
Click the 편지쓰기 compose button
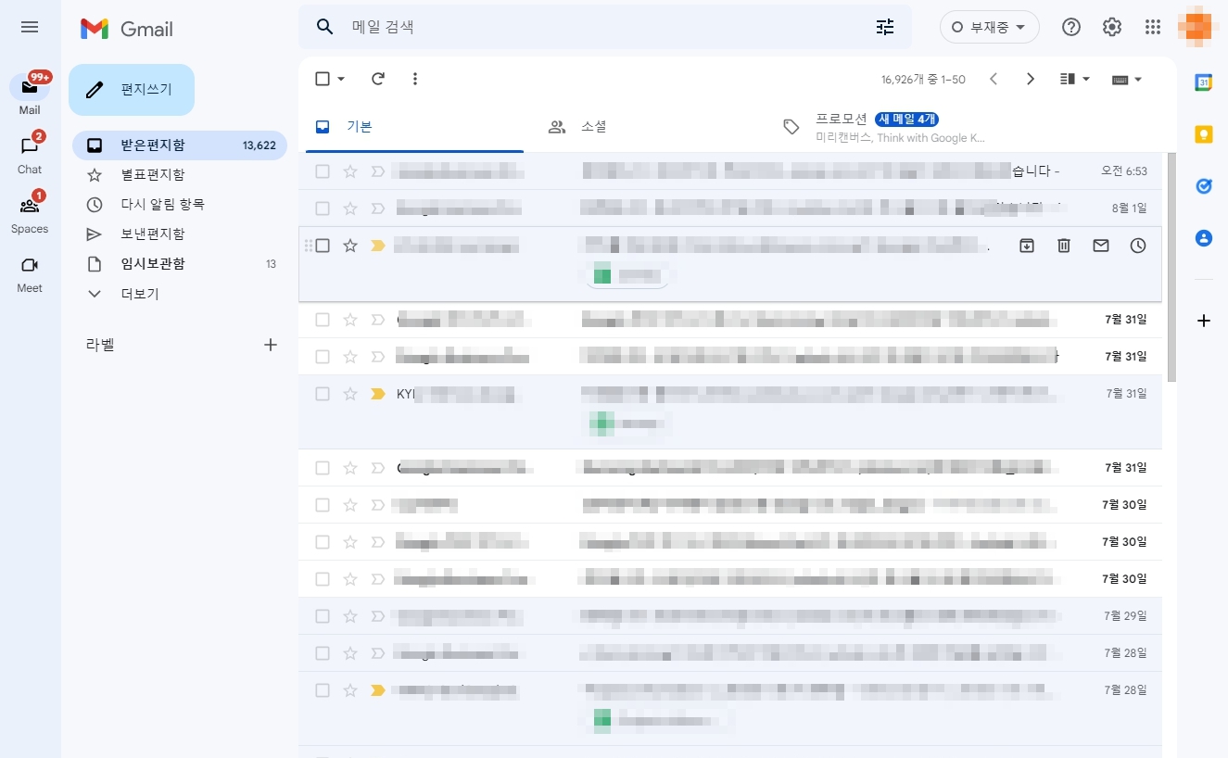[x=132, y=89]
